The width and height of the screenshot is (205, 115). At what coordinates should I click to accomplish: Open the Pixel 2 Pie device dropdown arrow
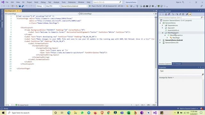coord(124,6)
